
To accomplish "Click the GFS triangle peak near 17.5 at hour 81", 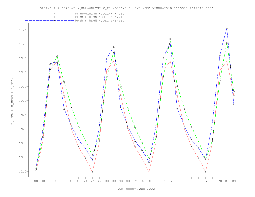I will coord(227,28).
